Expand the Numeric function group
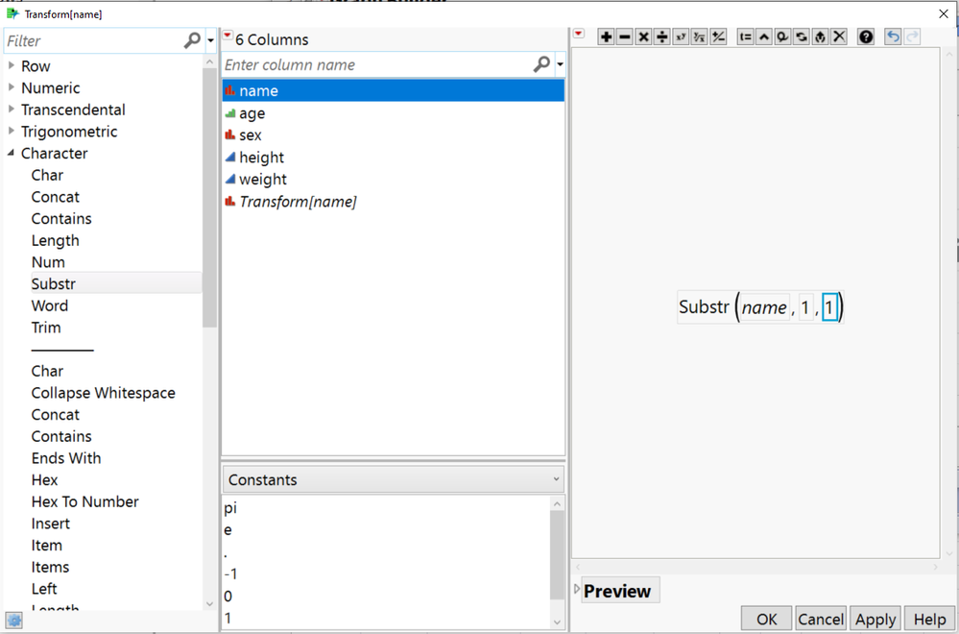The height and width of the screenshot is (634, 959). (11, 86)
